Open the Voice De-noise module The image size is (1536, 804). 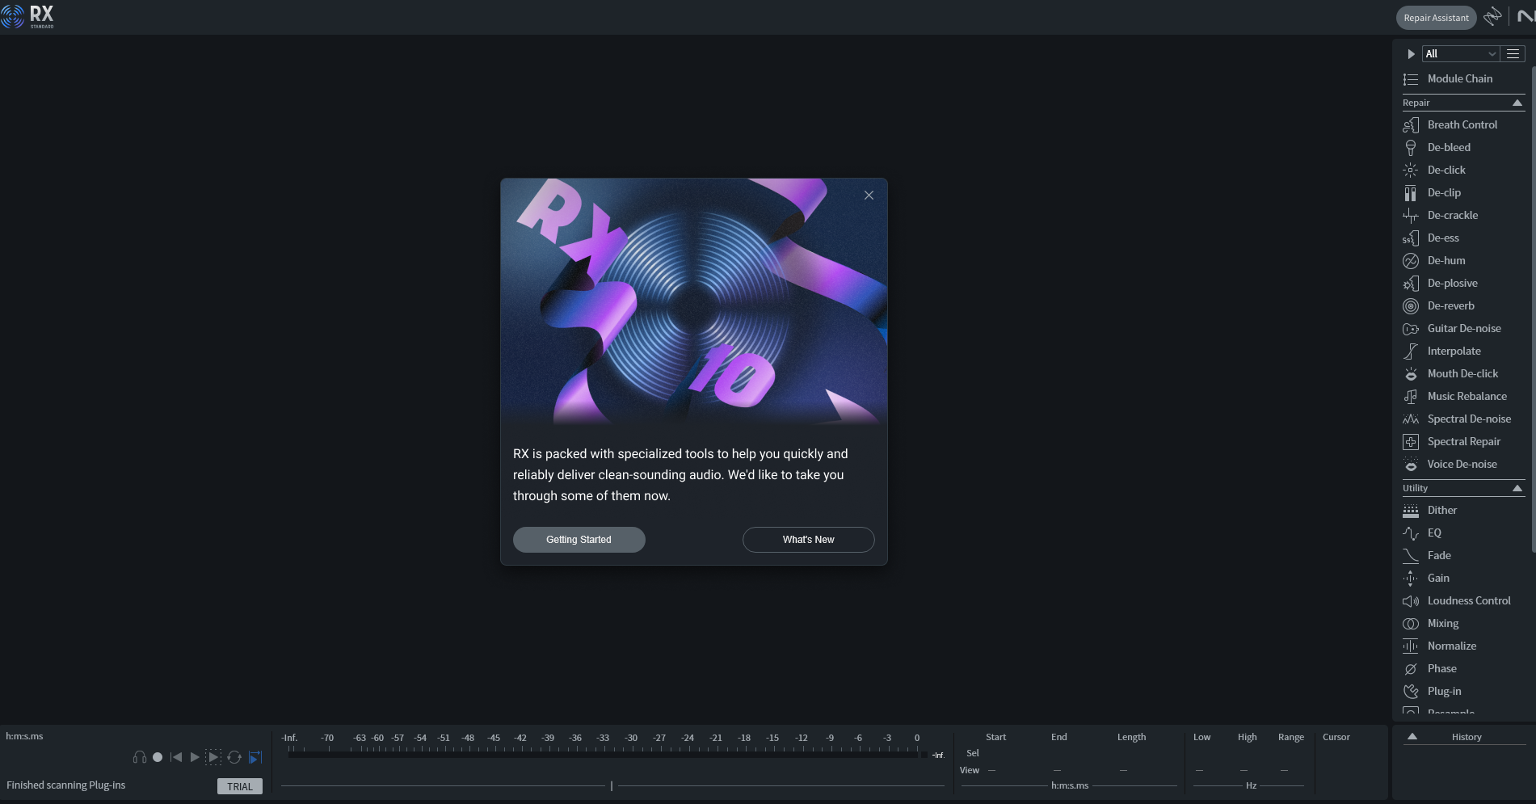(1462, 464)
